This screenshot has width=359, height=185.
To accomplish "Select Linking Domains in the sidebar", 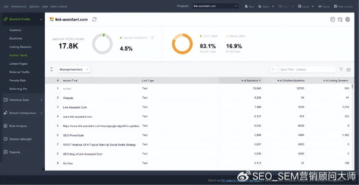I will (20, 47).
